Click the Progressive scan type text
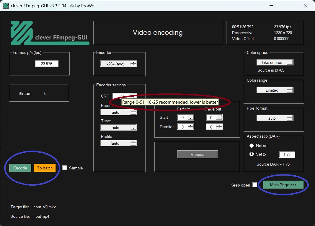This screenshot has width=315, height=226. [x=242, y=33]
